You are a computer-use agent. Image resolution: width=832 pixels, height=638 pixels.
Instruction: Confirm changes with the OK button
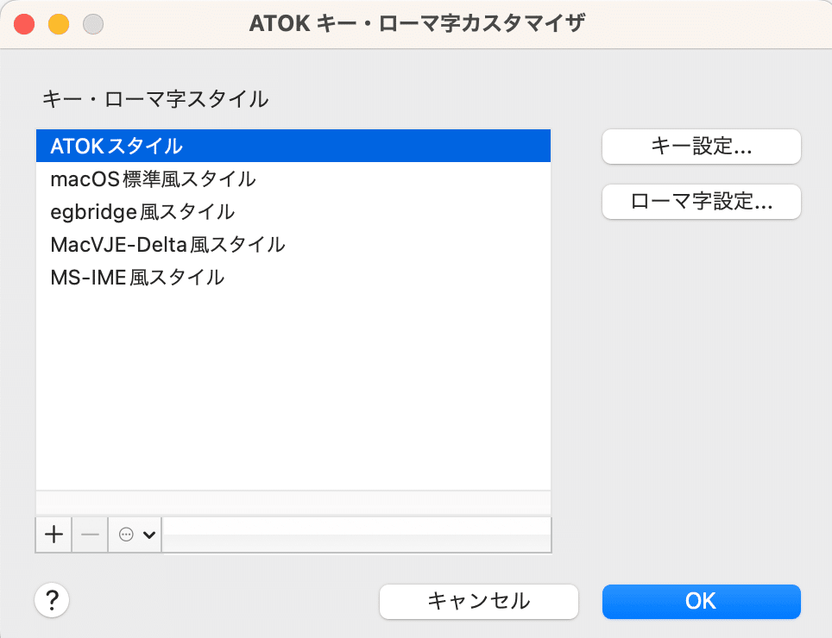pos(701,601)
